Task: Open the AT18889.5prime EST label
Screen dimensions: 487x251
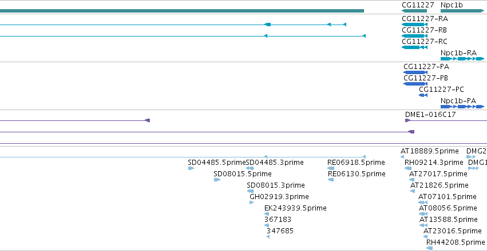Action: [430, 151]
